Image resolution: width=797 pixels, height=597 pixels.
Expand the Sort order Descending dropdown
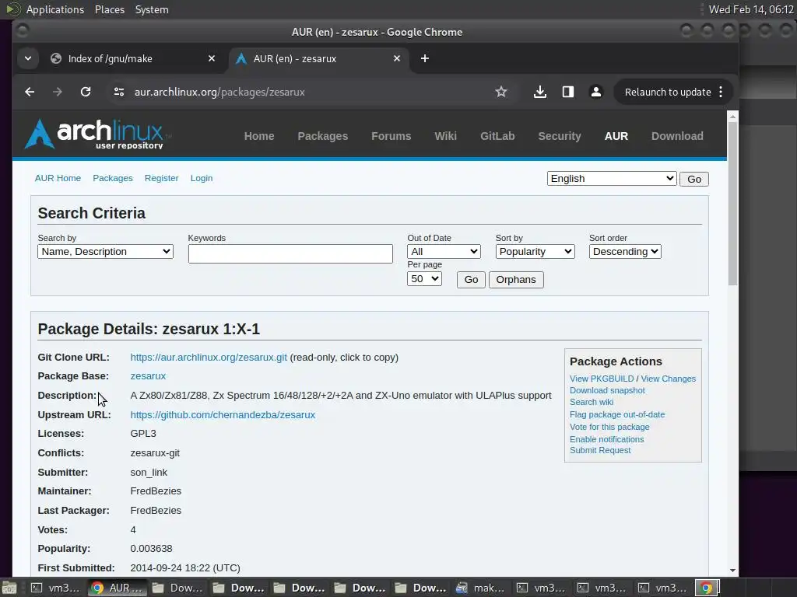coord(625,252)
